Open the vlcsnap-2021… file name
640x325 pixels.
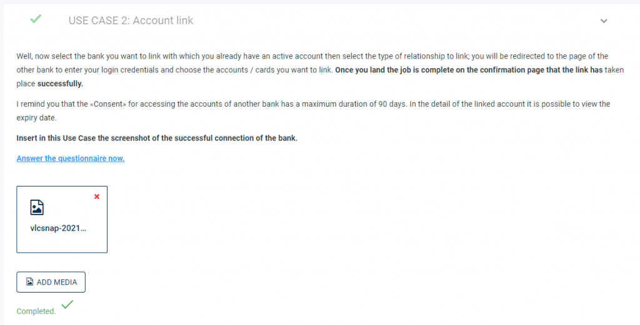(x=58, y=228)
